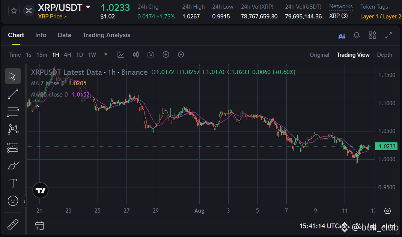The image size is (402, 237).
Task: Select the ruler measure tool
Action: click(13, 225)
